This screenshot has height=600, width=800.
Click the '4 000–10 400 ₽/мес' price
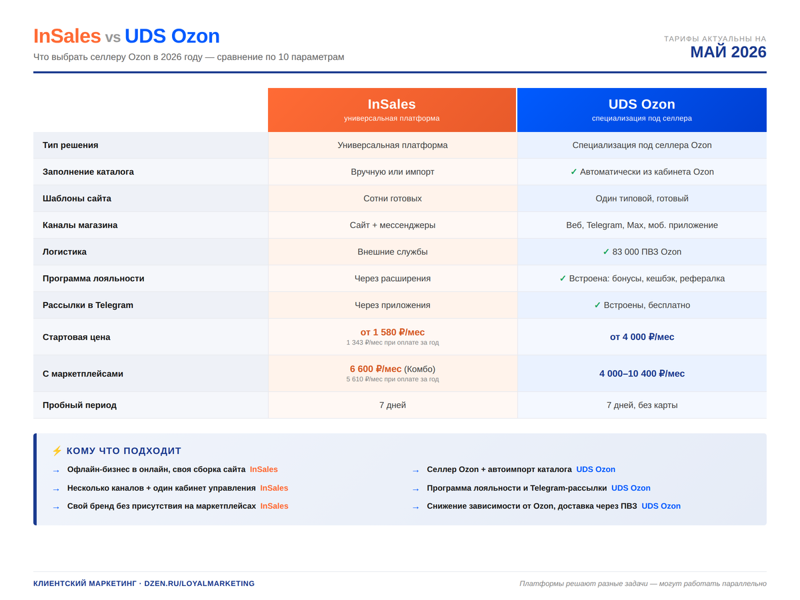point(642,374)
